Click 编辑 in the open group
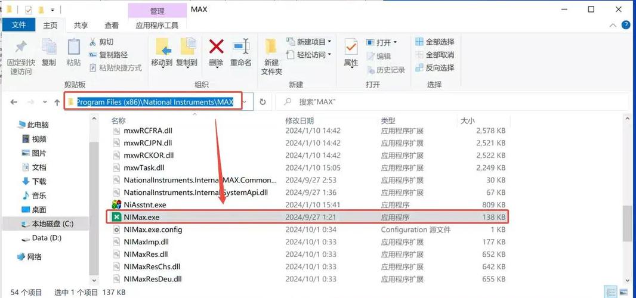Image resolution: width=636 pixels, height=298 pixels. (x=378, y=57)
